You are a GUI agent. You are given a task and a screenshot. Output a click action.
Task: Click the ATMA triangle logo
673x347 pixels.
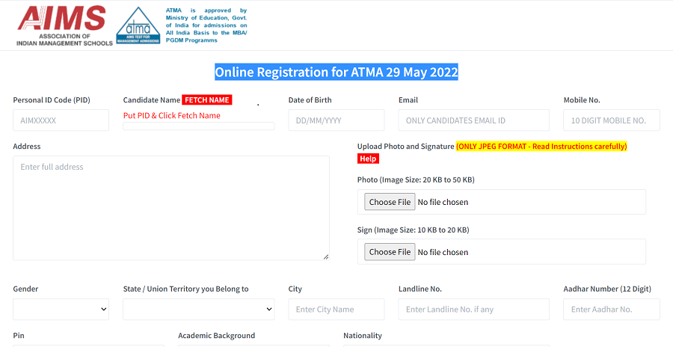click(x=138, y=25)
